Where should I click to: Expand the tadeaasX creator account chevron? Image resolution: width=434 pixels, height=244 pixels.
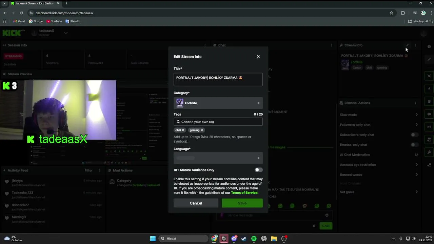(x=66, y=33)
